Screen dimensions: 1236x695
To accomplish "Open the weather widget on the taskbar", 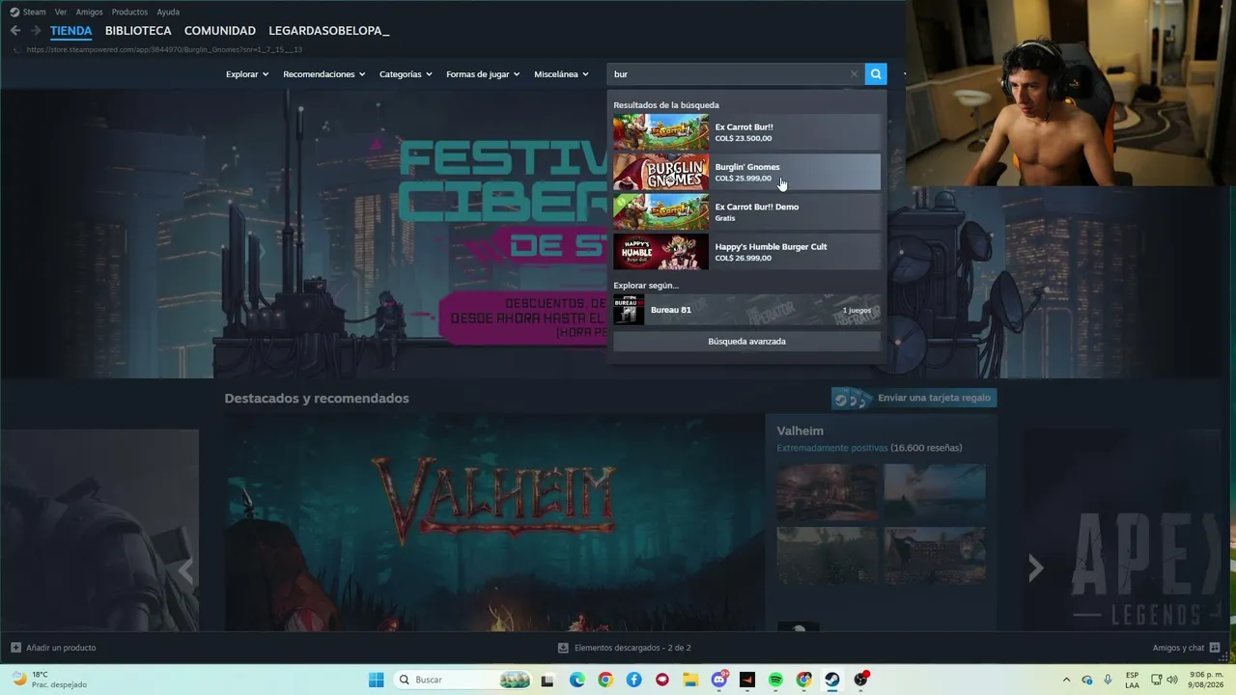I will tap(48, 680).
